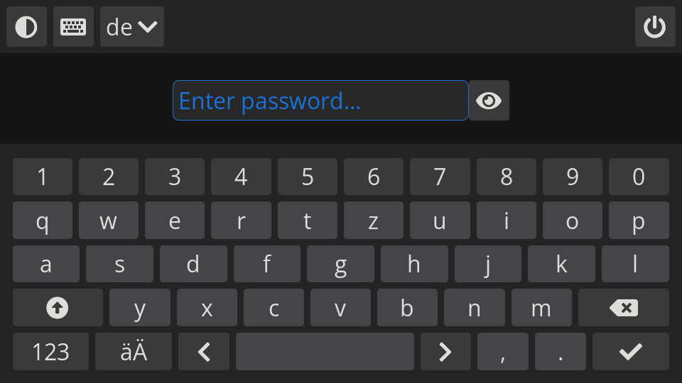Toggle password visibility eye icon
682x383 pixels.
489,100
